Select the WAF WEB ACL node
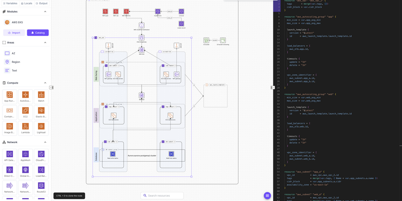This screenshot has width=402, height=201. click(126, 12)
